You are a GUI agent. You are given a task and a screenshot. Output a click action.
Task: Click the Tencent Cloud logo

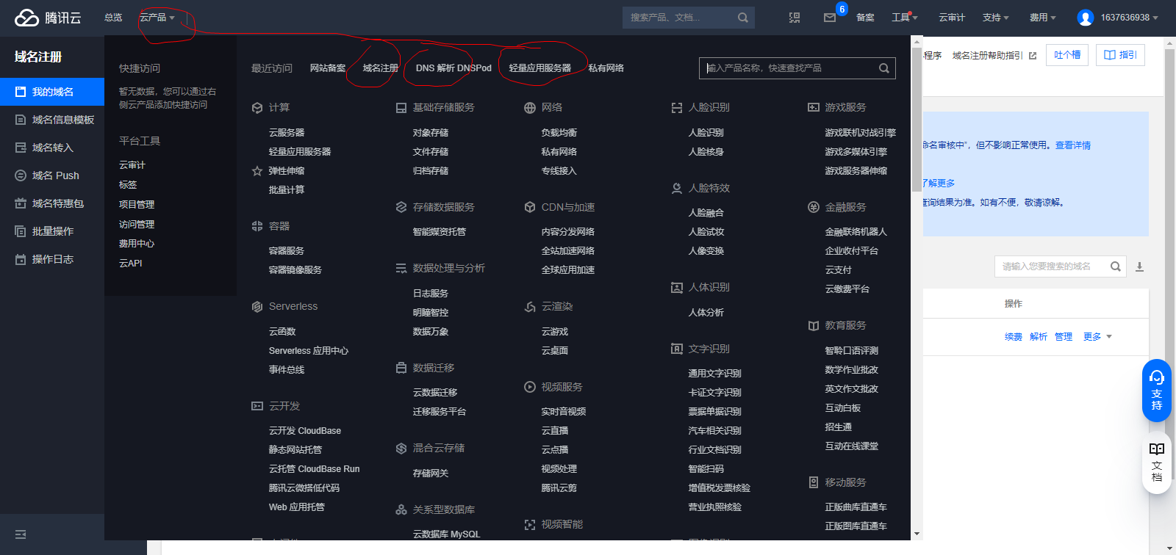48,18
